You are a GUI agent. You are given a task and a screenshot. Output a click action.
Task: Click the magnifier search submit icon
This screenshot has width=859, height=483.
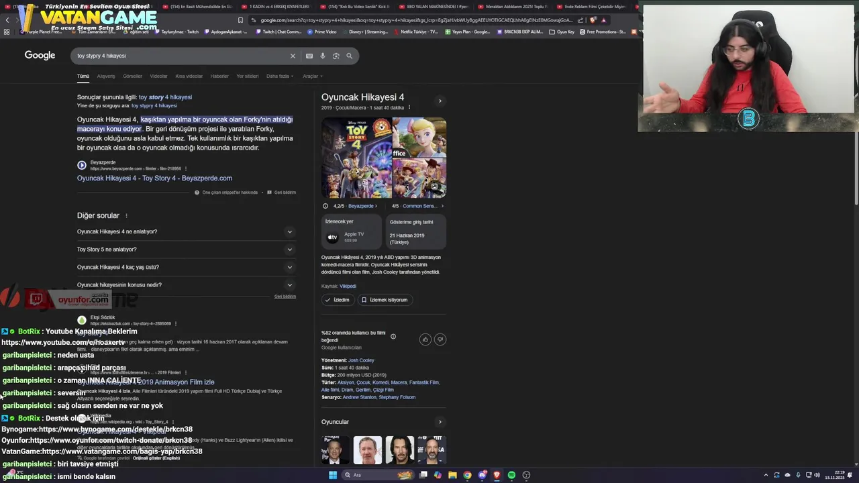click(x=349, y=56)
